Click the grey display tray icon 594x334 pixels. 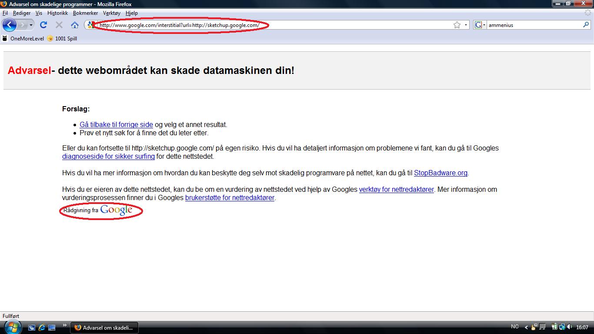click(x=543, y=327)
